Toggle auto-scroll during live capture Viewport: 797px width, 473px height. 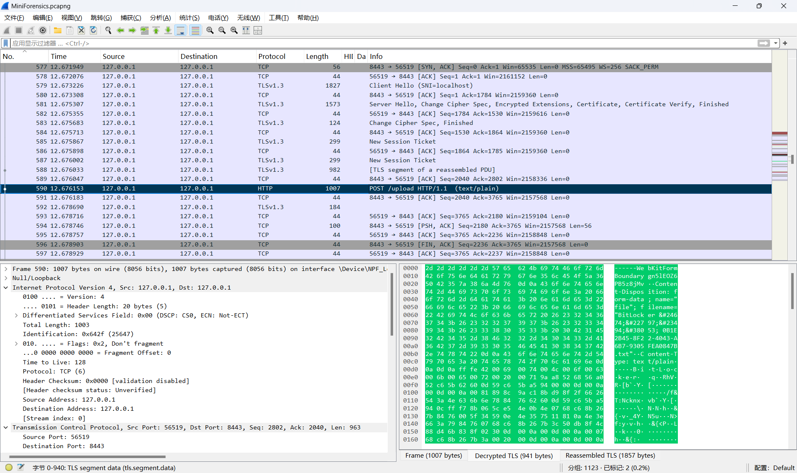[181, 30]
